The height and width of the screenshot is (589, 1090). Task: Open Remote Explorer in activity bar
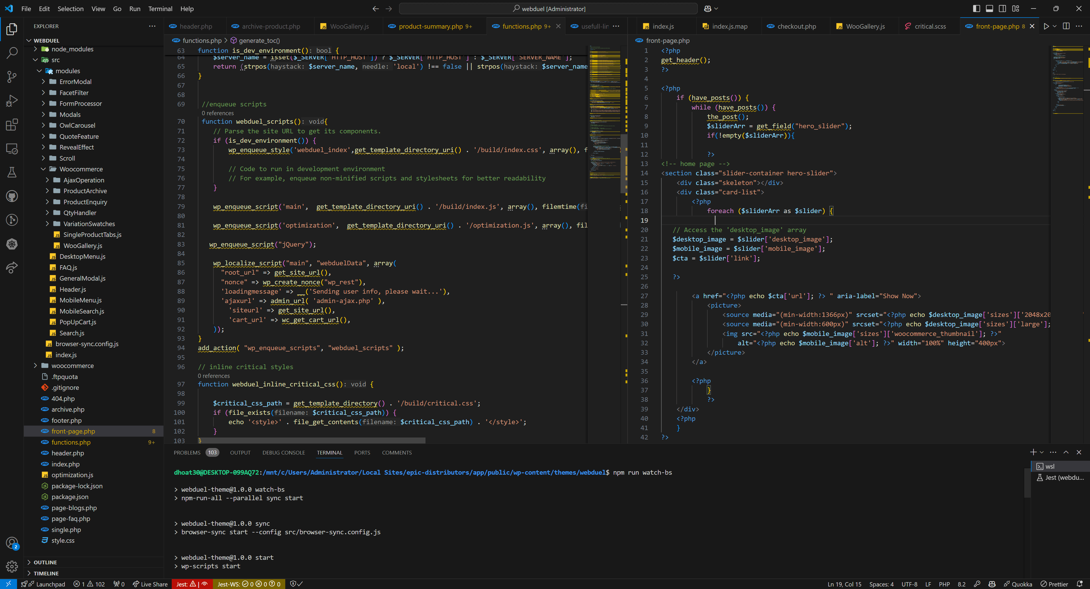(12, 149)
